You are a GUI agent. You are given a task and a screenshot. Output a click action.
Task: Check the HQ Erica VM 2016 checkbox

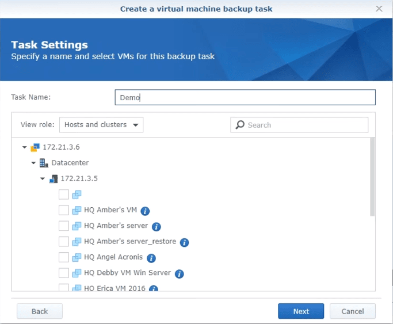tap(64, 287)
